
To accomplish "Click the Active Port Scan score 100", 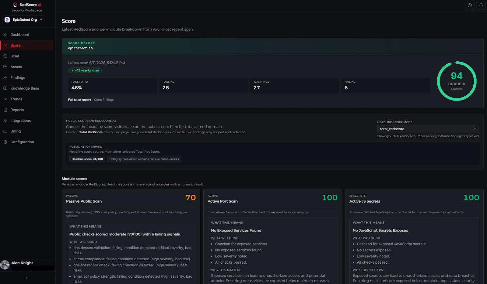I will pos(330,198).
